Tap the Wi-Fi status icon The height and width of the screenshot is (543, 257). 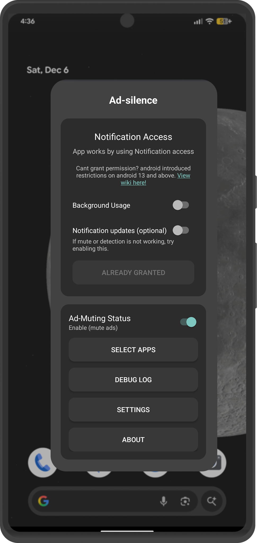[x=210, y=21]
